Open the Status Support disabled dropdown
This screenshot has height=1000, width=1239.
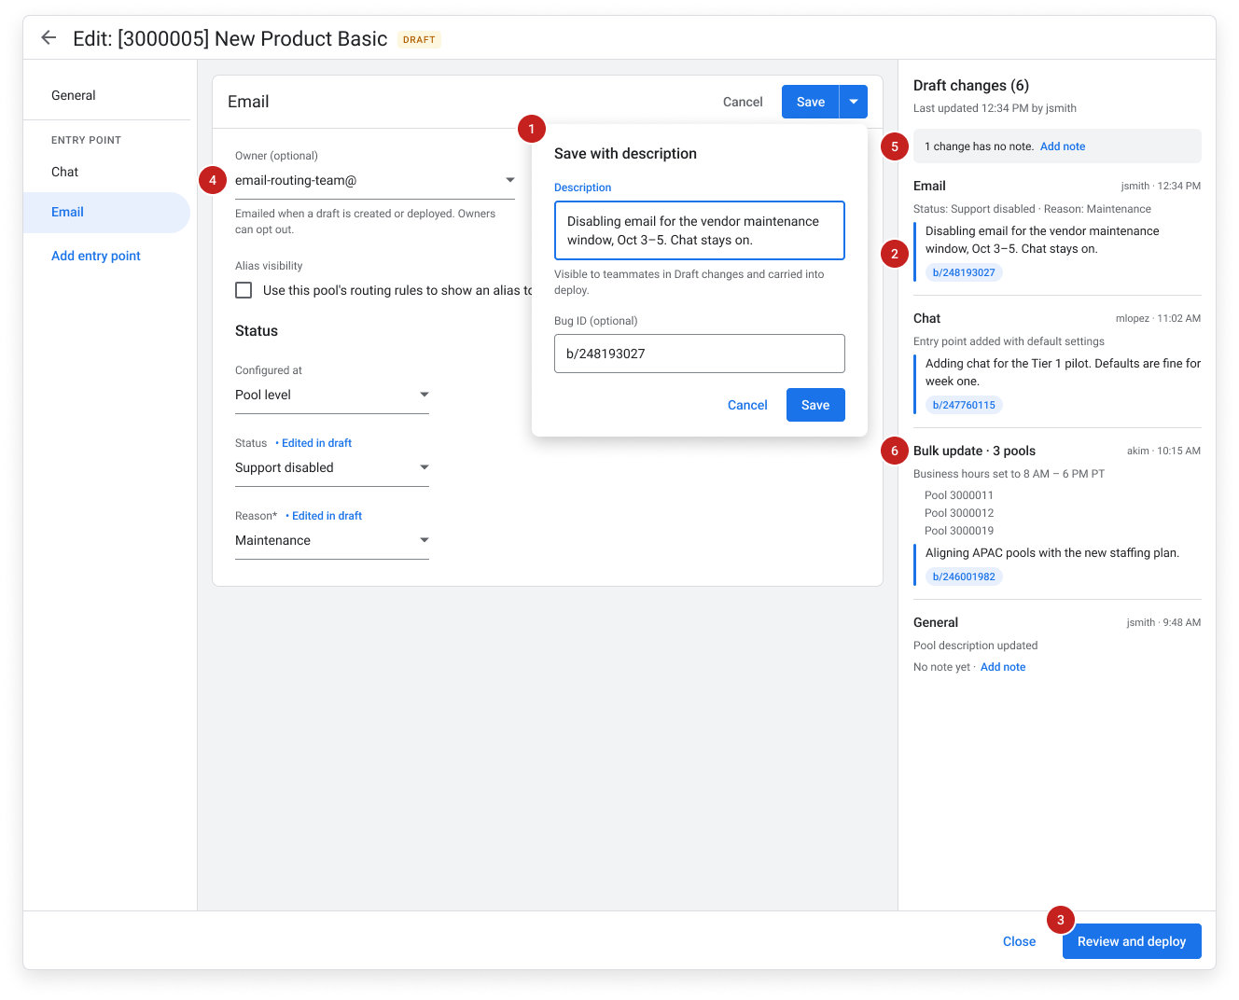pos(332,467)
